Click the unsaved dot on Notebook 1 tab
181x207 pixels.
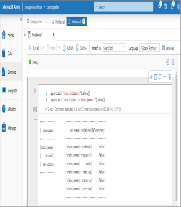click(53, 34)
